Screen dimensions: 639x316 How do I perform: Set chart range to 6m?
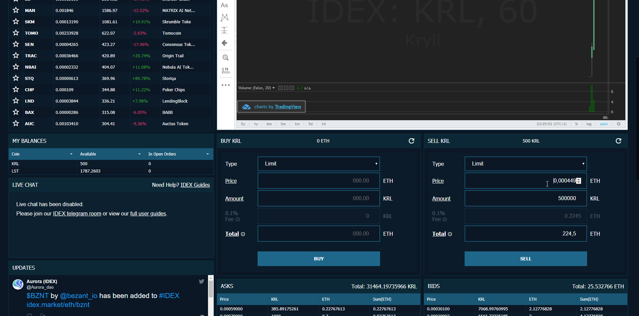[x=269, y=124]
